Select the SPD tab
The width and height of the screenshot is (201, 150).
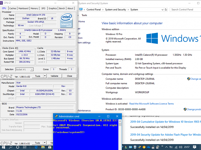(x=43, y=9)
